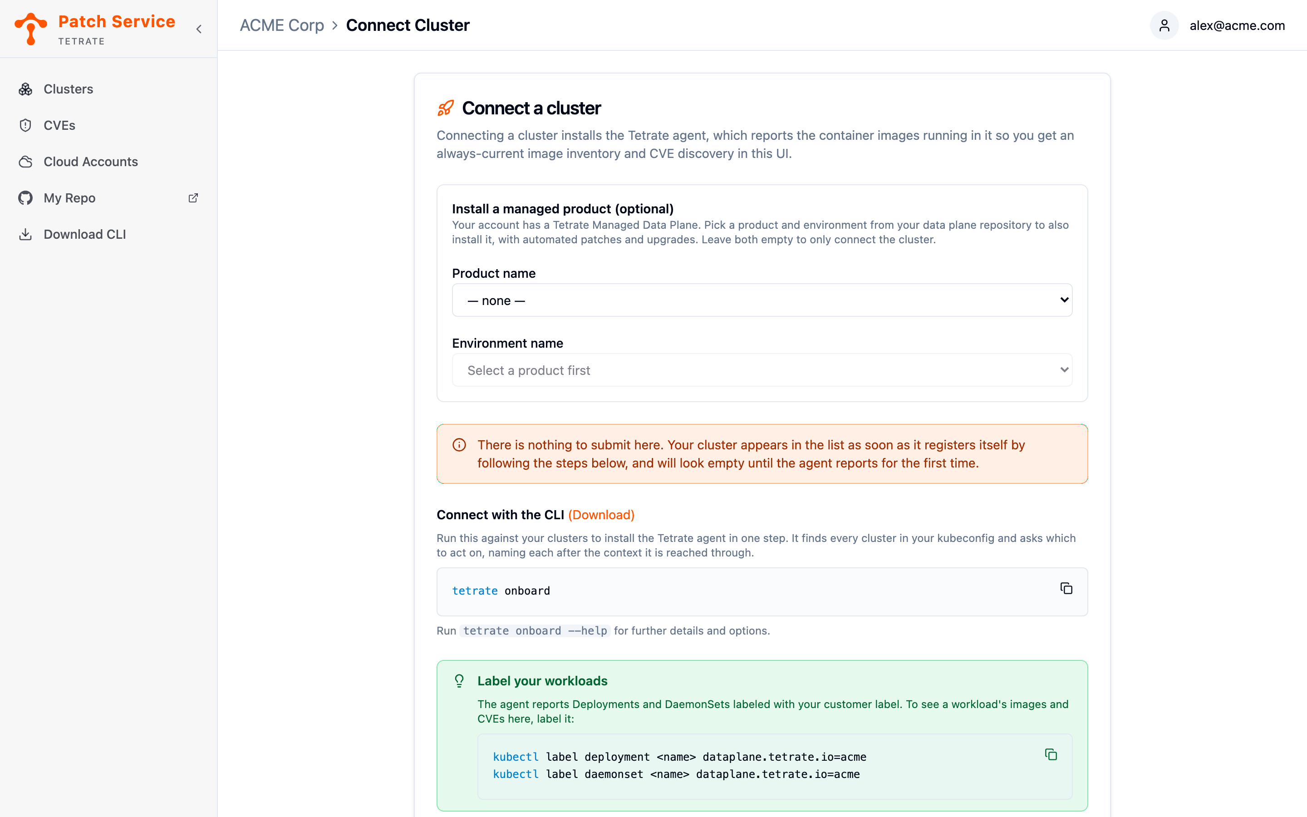Screen dimensions: 1307x817
Task: Click the breadcrumb separator chevron
Action: (335, 25)
